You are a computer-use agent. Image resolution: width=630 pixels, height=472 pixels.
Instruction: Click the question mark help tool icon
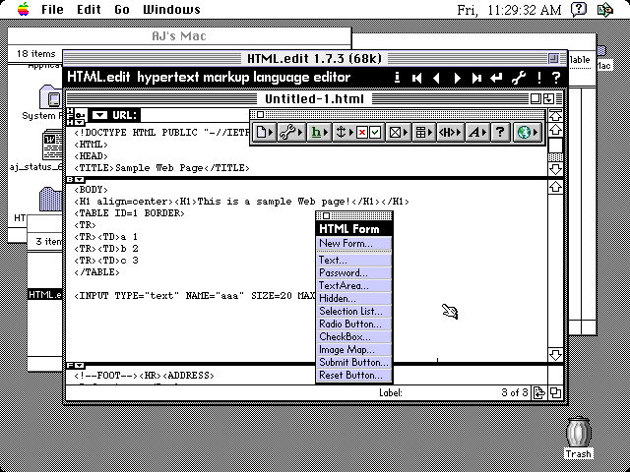(501, 132)
